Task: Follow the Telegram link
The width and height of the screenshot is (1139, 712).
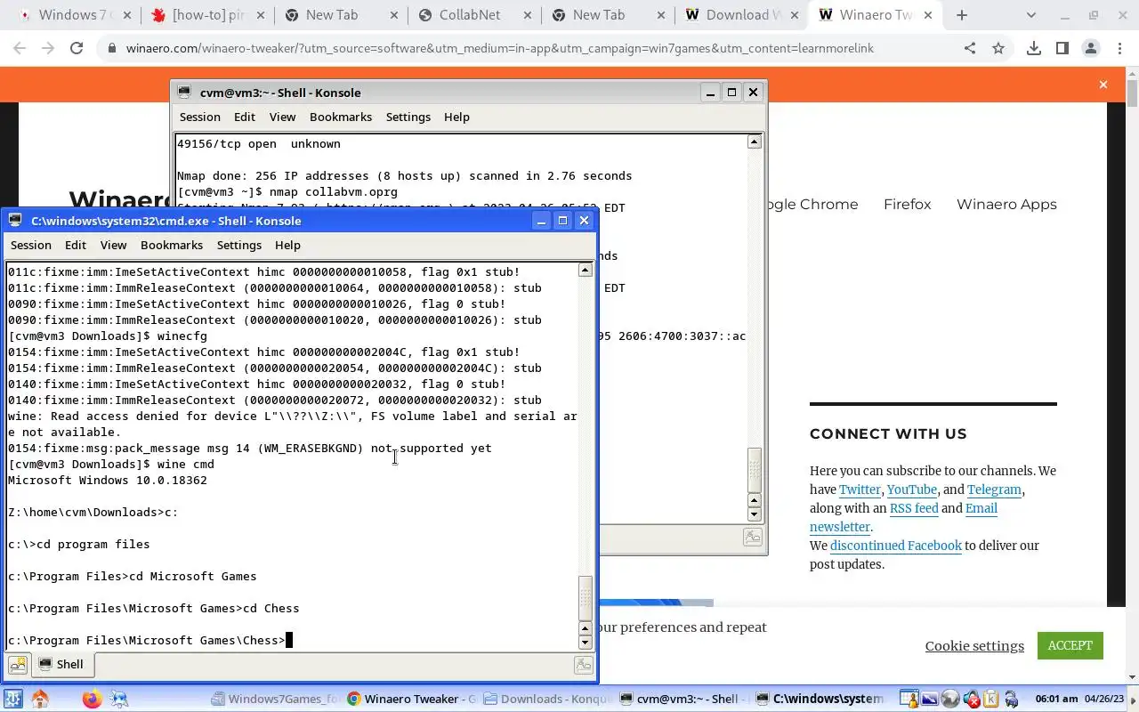Action: (994, 489)
